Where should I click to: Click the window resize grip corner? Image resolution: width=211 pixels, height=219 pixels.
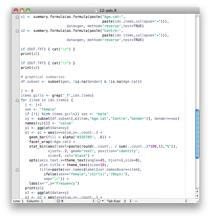pyautogui.click(x=197, y=201)
